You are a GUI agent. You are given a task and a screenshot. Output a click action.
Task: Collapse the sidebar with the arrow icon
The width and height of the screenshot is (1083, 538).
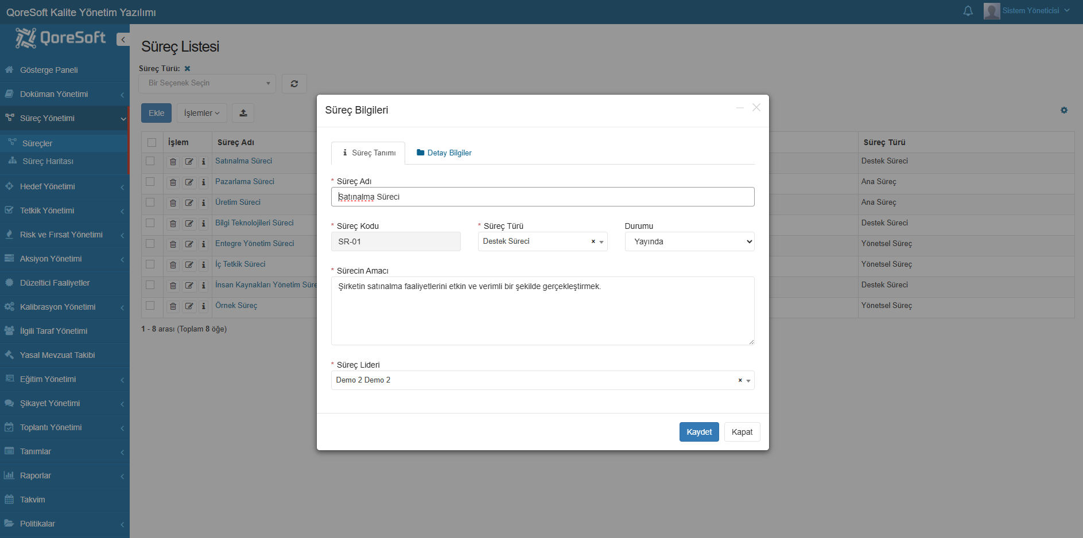[123, 39]
